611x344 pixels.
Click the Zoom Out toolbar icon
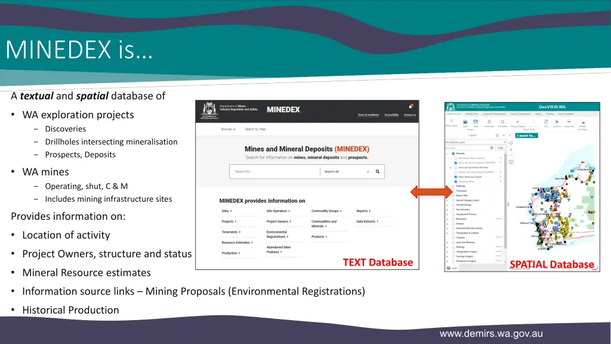(x=569, y=122)
